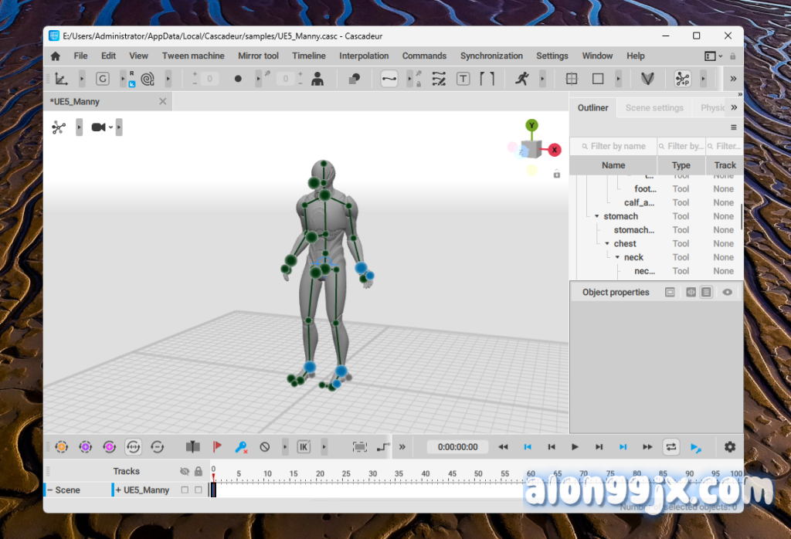
Task: Open the camera dropdown in viewport
Action: 111,127
